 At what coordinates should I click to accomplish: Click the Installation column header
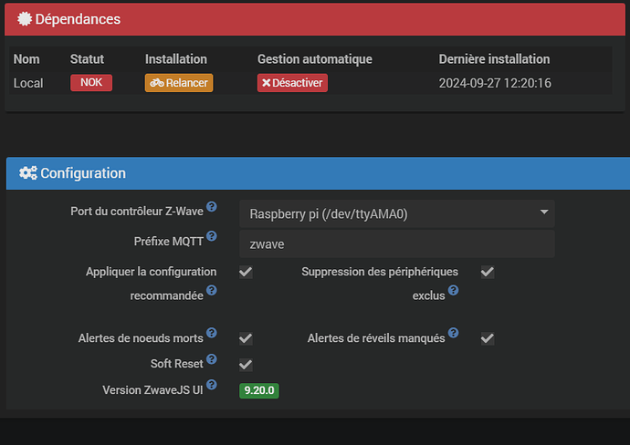176,59
